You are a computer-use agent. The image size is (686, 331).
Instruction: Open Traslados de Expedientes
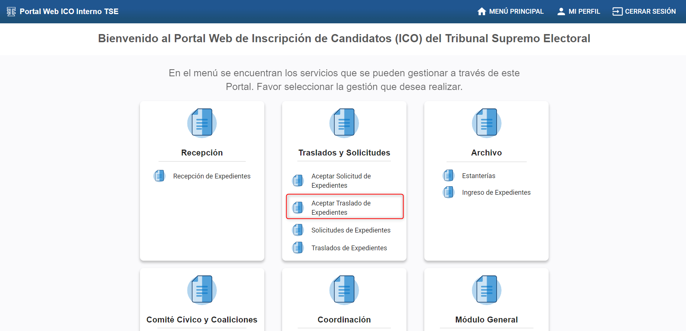[349, 248]
